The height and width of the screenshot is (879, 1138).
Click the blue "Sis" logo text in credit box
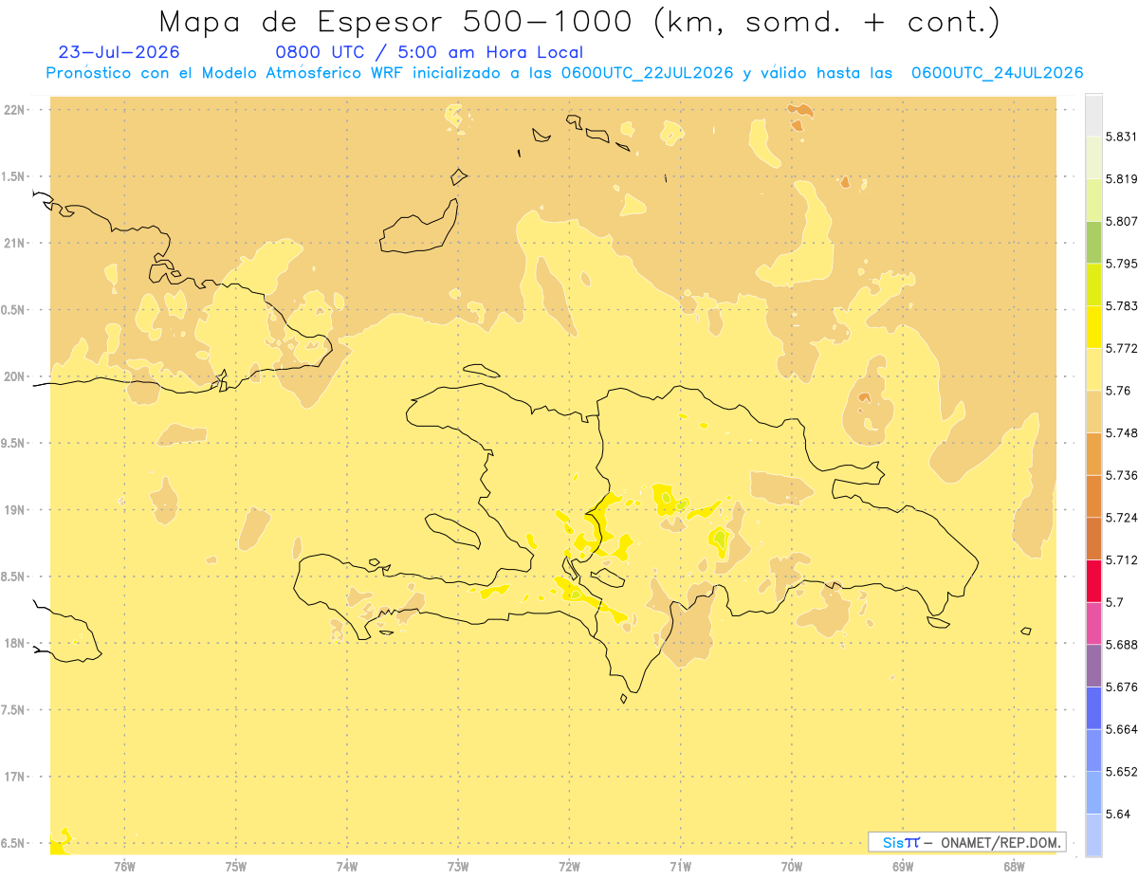coord(893,842)
